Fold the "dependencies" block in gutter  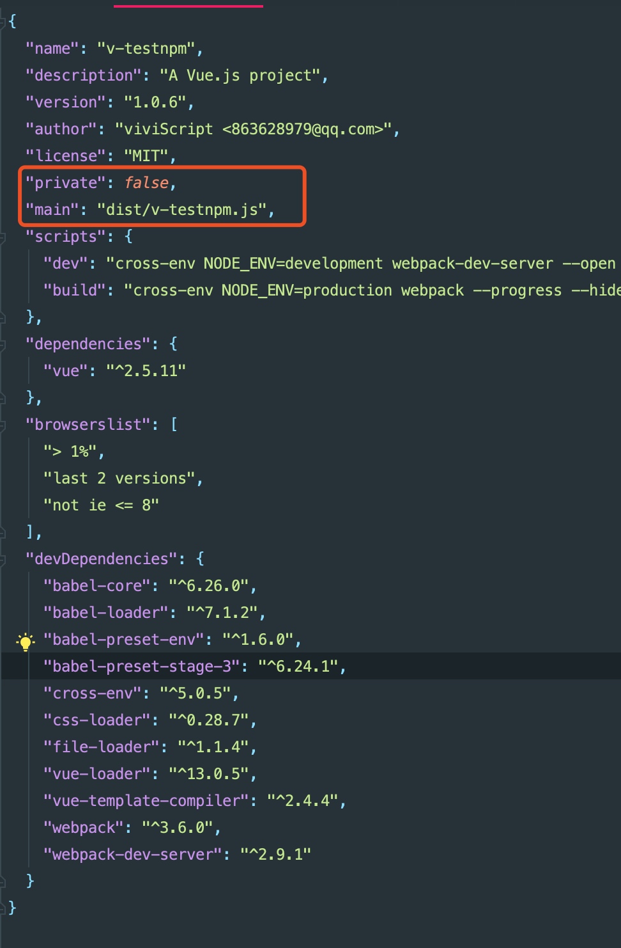coord(3,345)
